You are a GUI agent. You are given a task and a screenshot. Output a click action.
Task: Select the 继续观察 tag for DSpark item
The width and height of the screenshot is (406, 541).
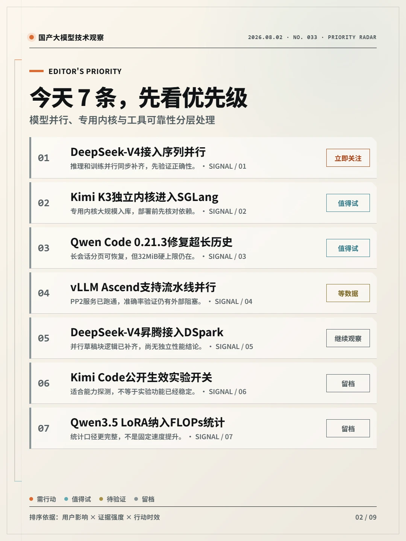(348, 338)
